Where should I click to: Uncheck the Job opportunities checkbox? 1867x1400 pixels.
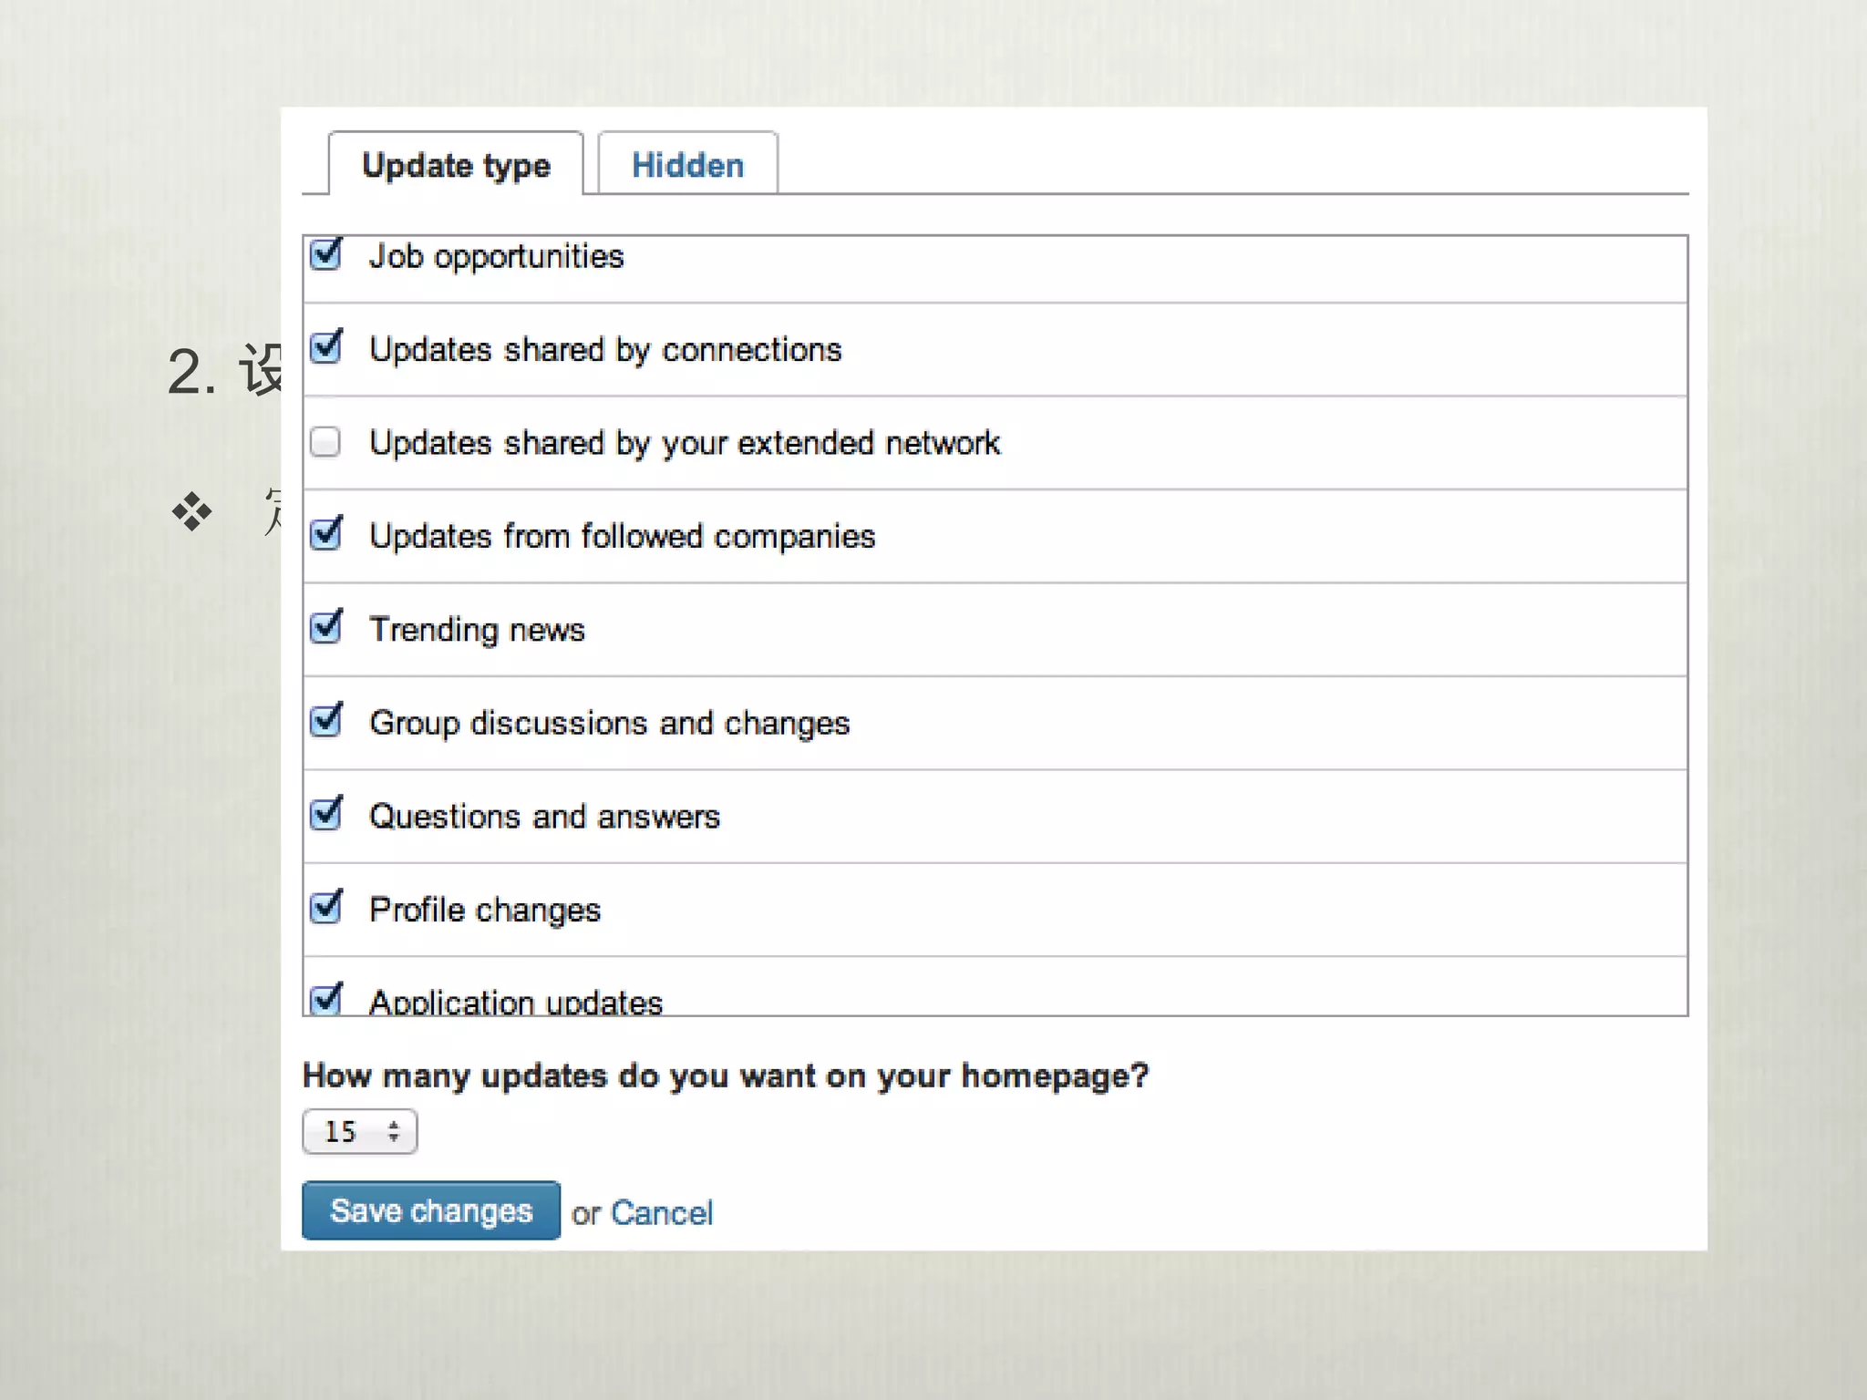click(325, 255)
